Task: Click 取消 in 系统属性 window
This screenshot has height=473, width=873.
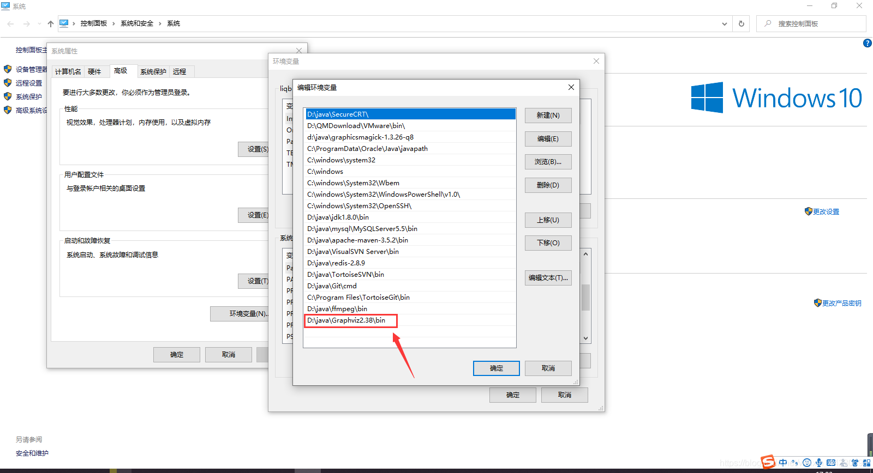Action: click(229, 355)
